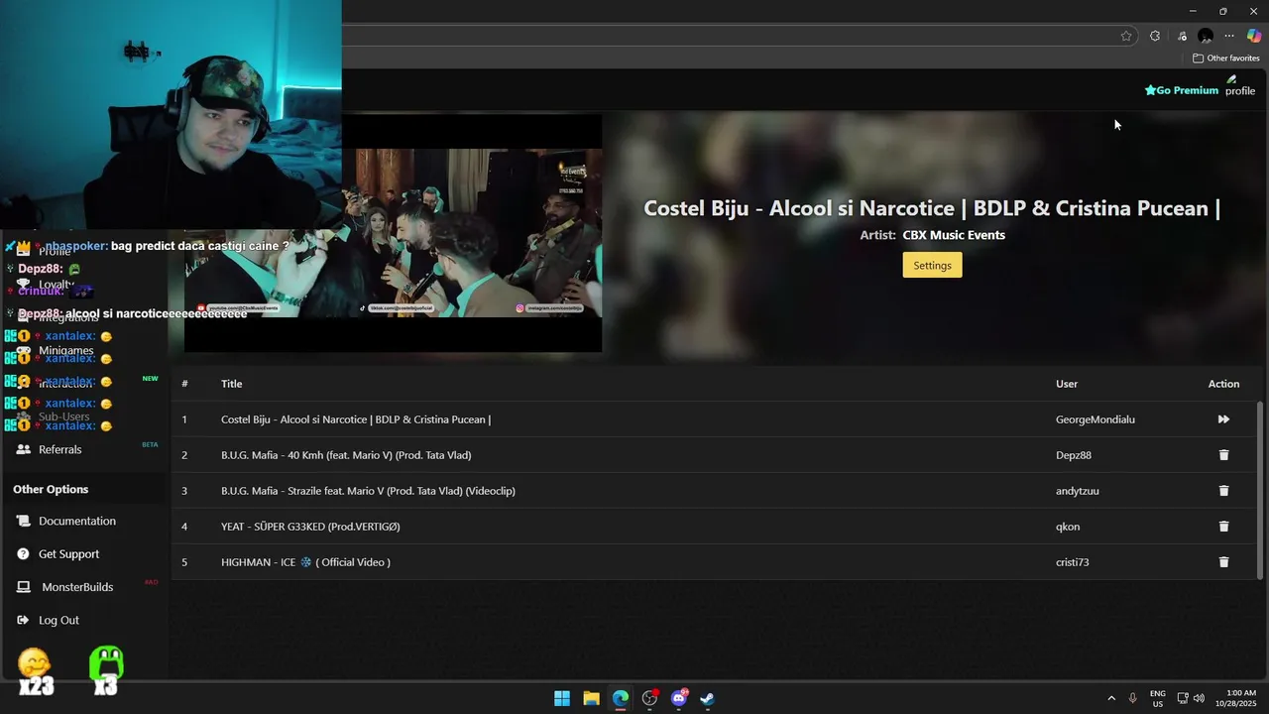
Task: Launch Copilot from browser toolbar
Action: click(x=1254, y=36)
